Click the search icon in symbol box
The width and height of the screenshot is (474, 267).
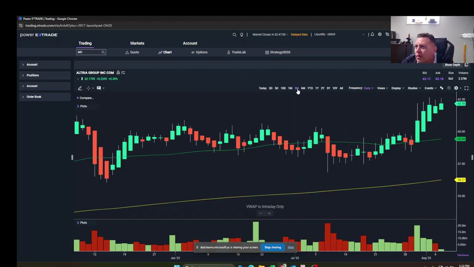coord(103,52)
